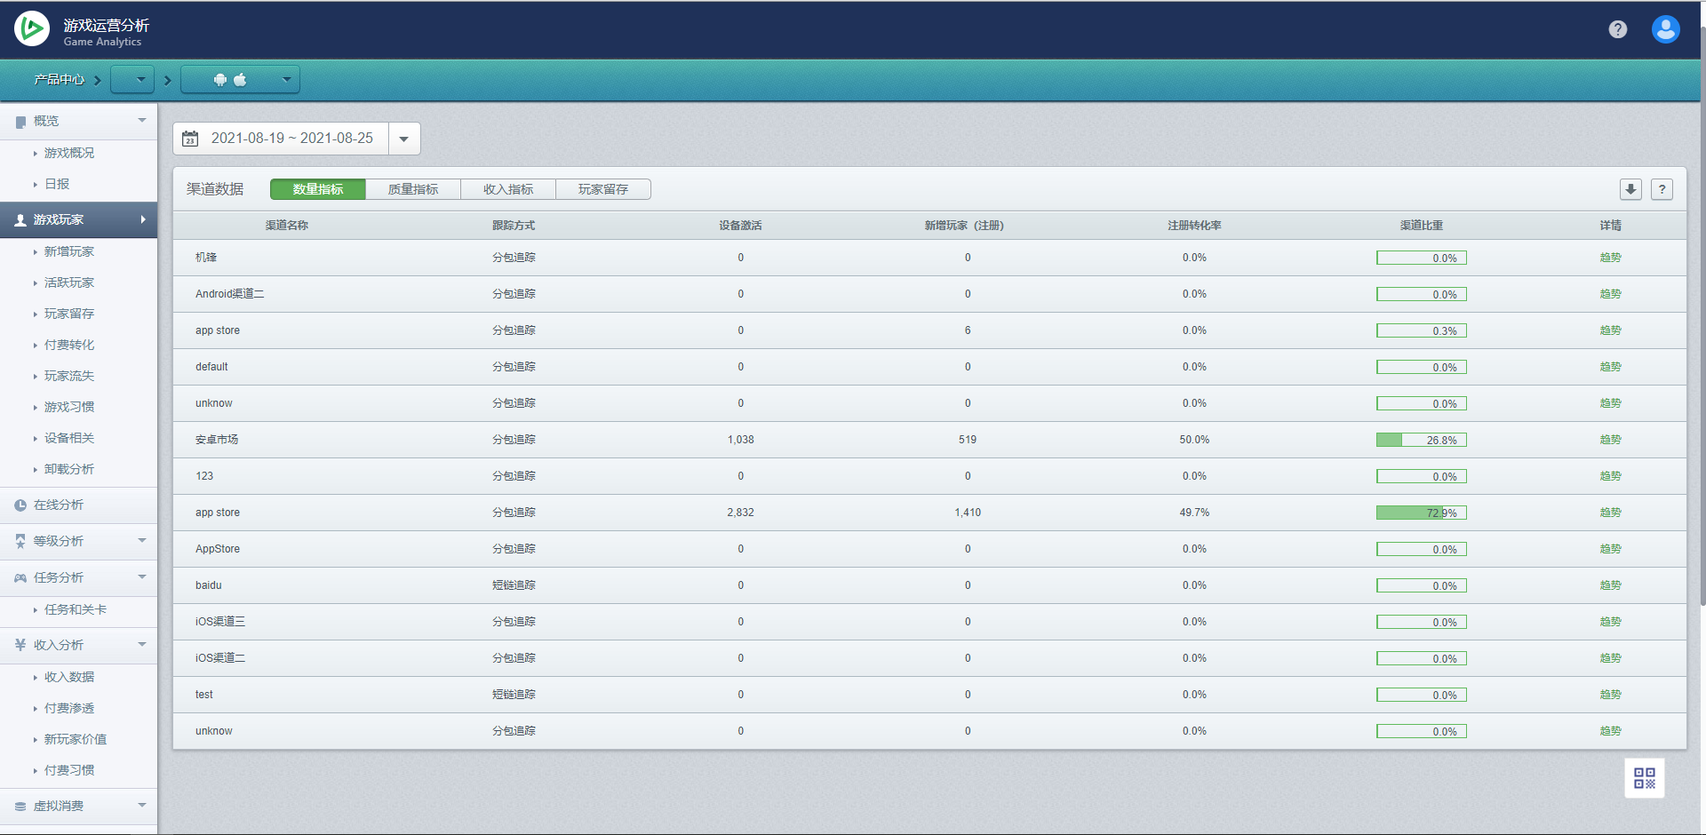Screen dimensions: 1706x835
Task: Open 付费转化 in the sidebar
Action: point(69,345)
